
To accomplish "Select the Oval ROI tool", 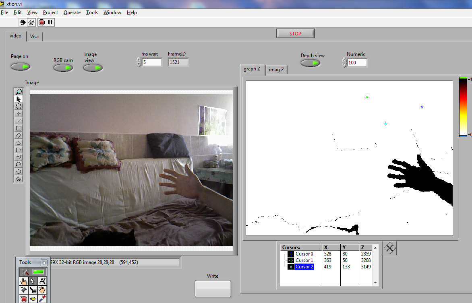I will click(19, 171).
